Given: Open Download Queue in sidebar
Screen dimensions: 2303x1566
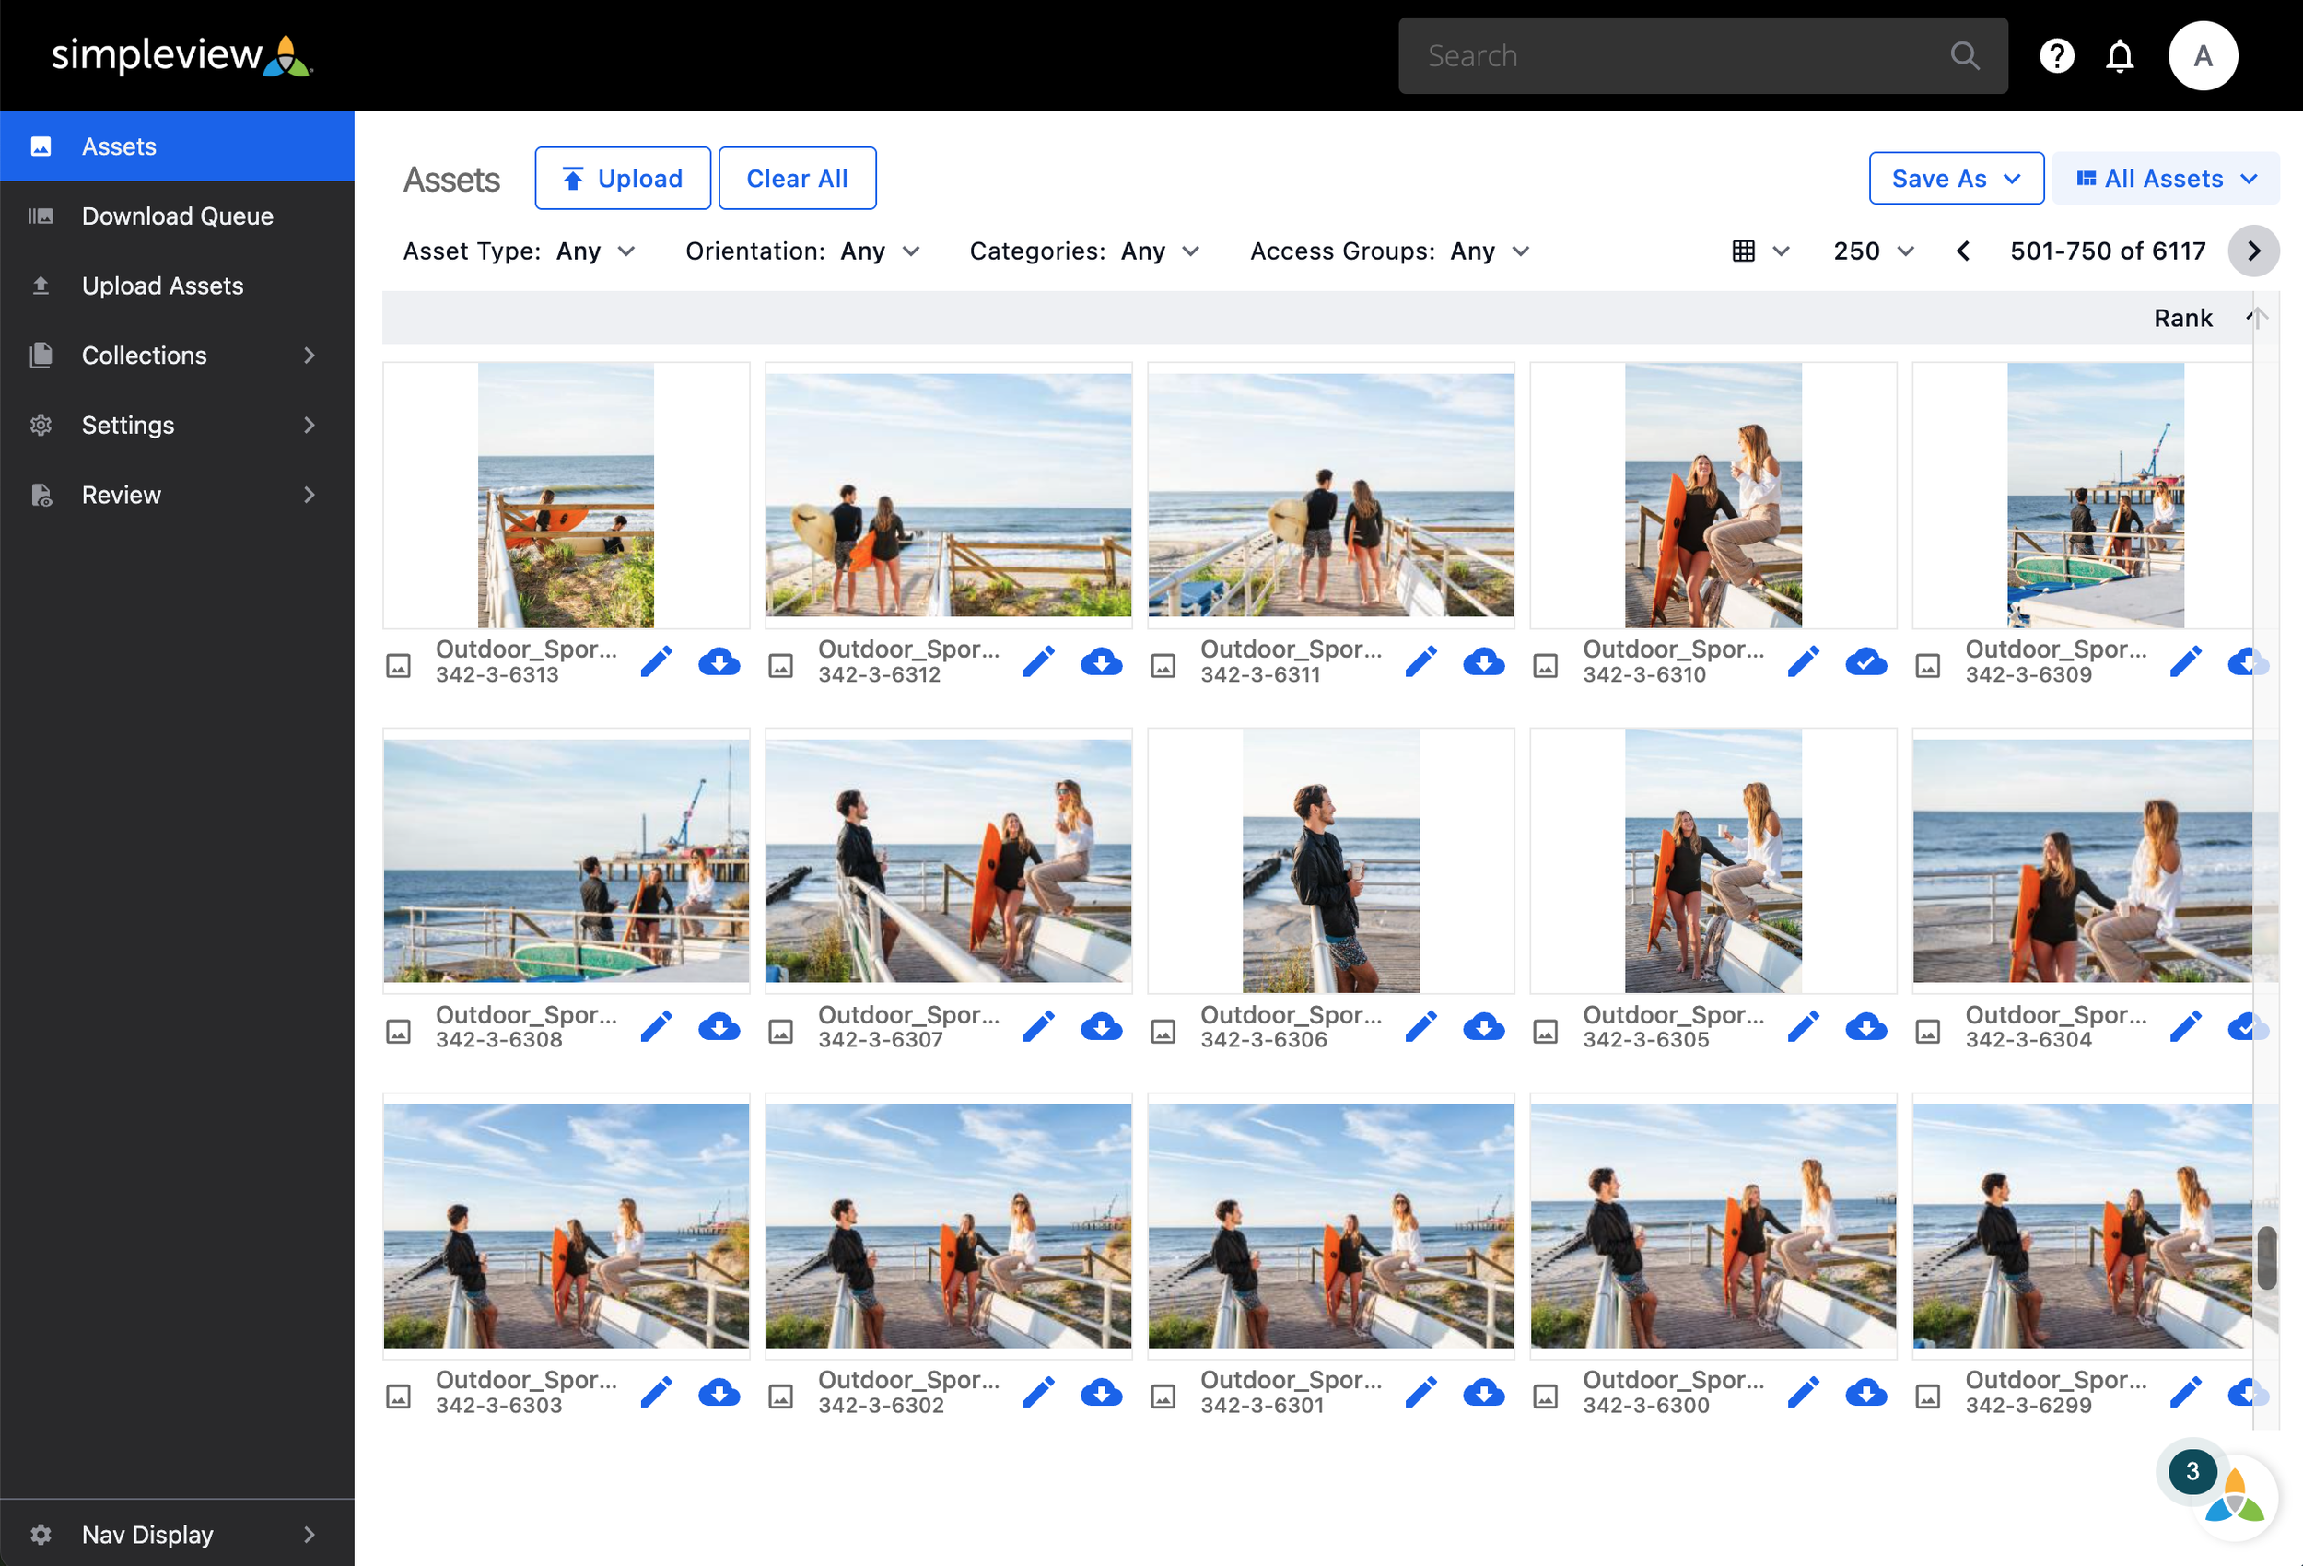Looking at the screenshot, I should pyautogui.click(x=178, y=216).
